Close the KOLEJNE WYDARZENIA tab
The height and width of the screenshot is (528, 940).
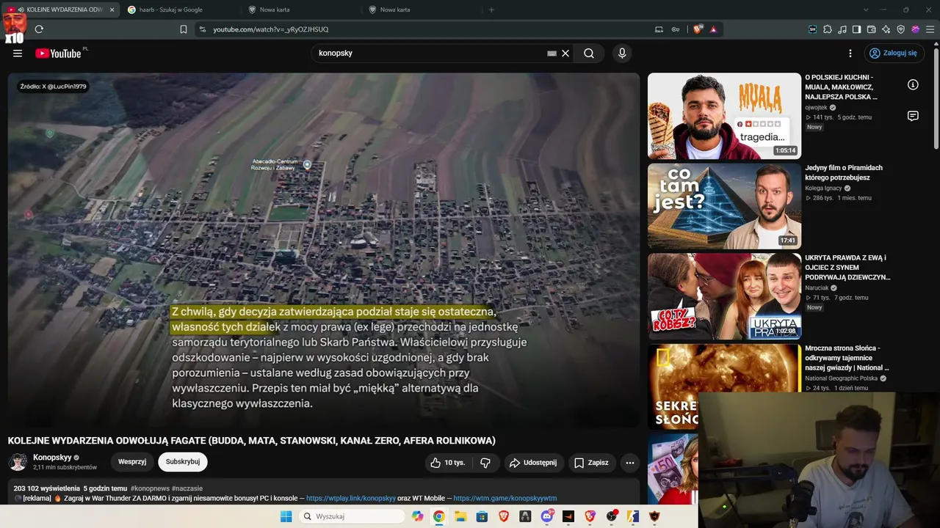(112, 10)
